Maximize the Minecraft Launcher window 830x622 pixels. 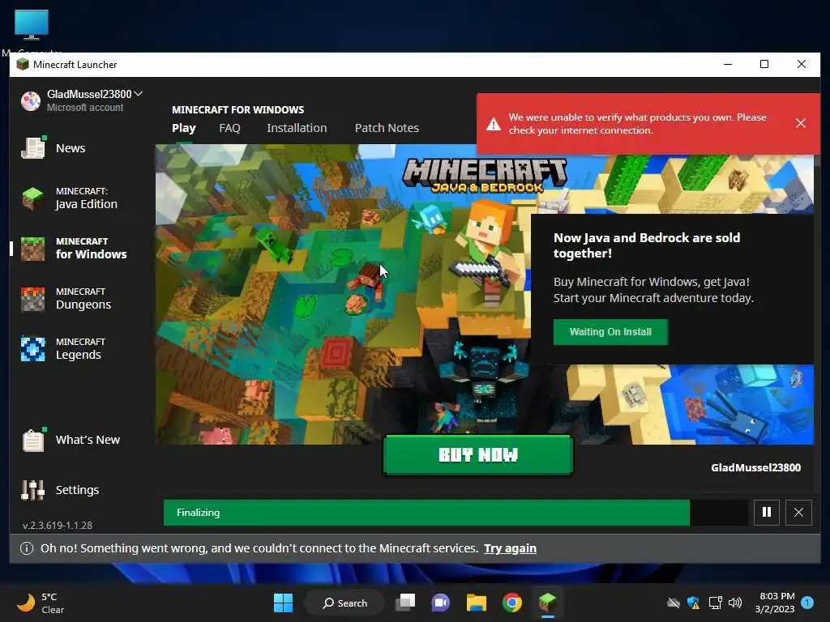(764, 64)
